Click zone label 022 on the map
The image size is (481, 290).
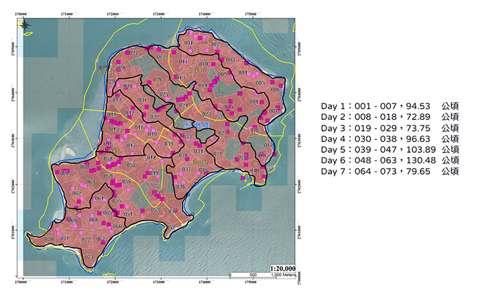tap(223, 133)
